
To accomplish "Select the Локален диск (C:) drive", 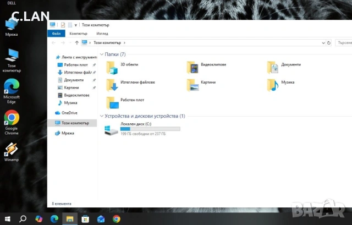I will tap(142, 129).
